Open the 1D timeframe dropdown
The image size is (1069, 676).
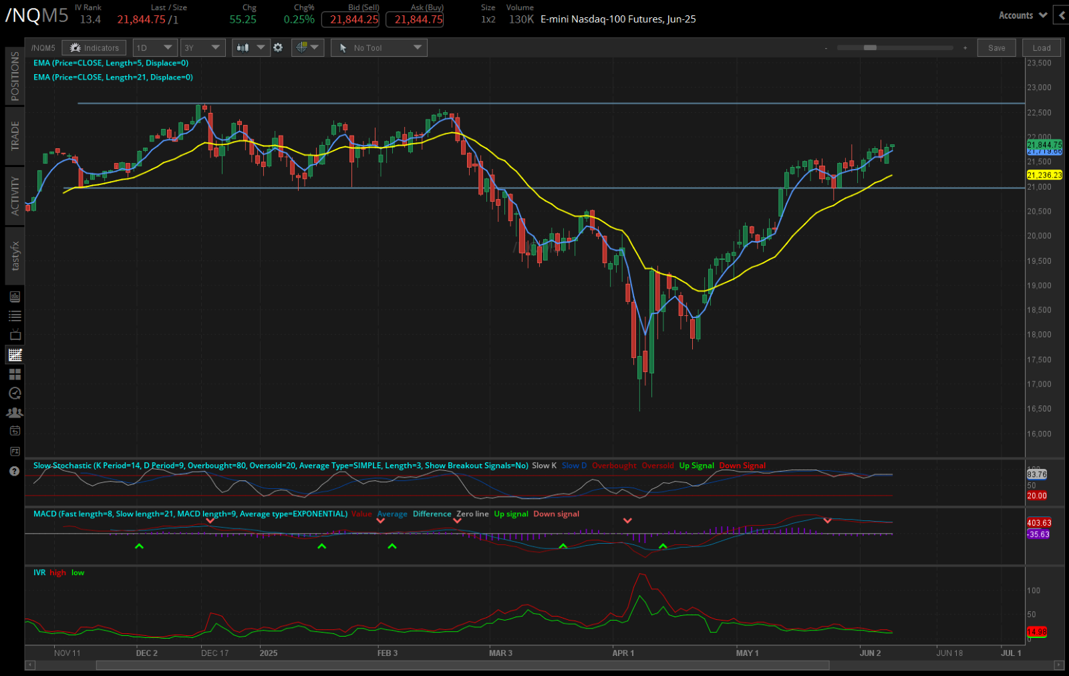point(154,47)
